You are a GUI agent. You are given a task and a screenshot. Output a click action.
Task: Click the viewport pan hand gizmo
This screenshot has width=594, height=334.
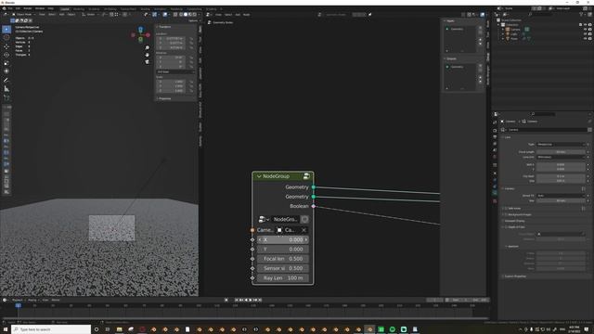(147, 55)
